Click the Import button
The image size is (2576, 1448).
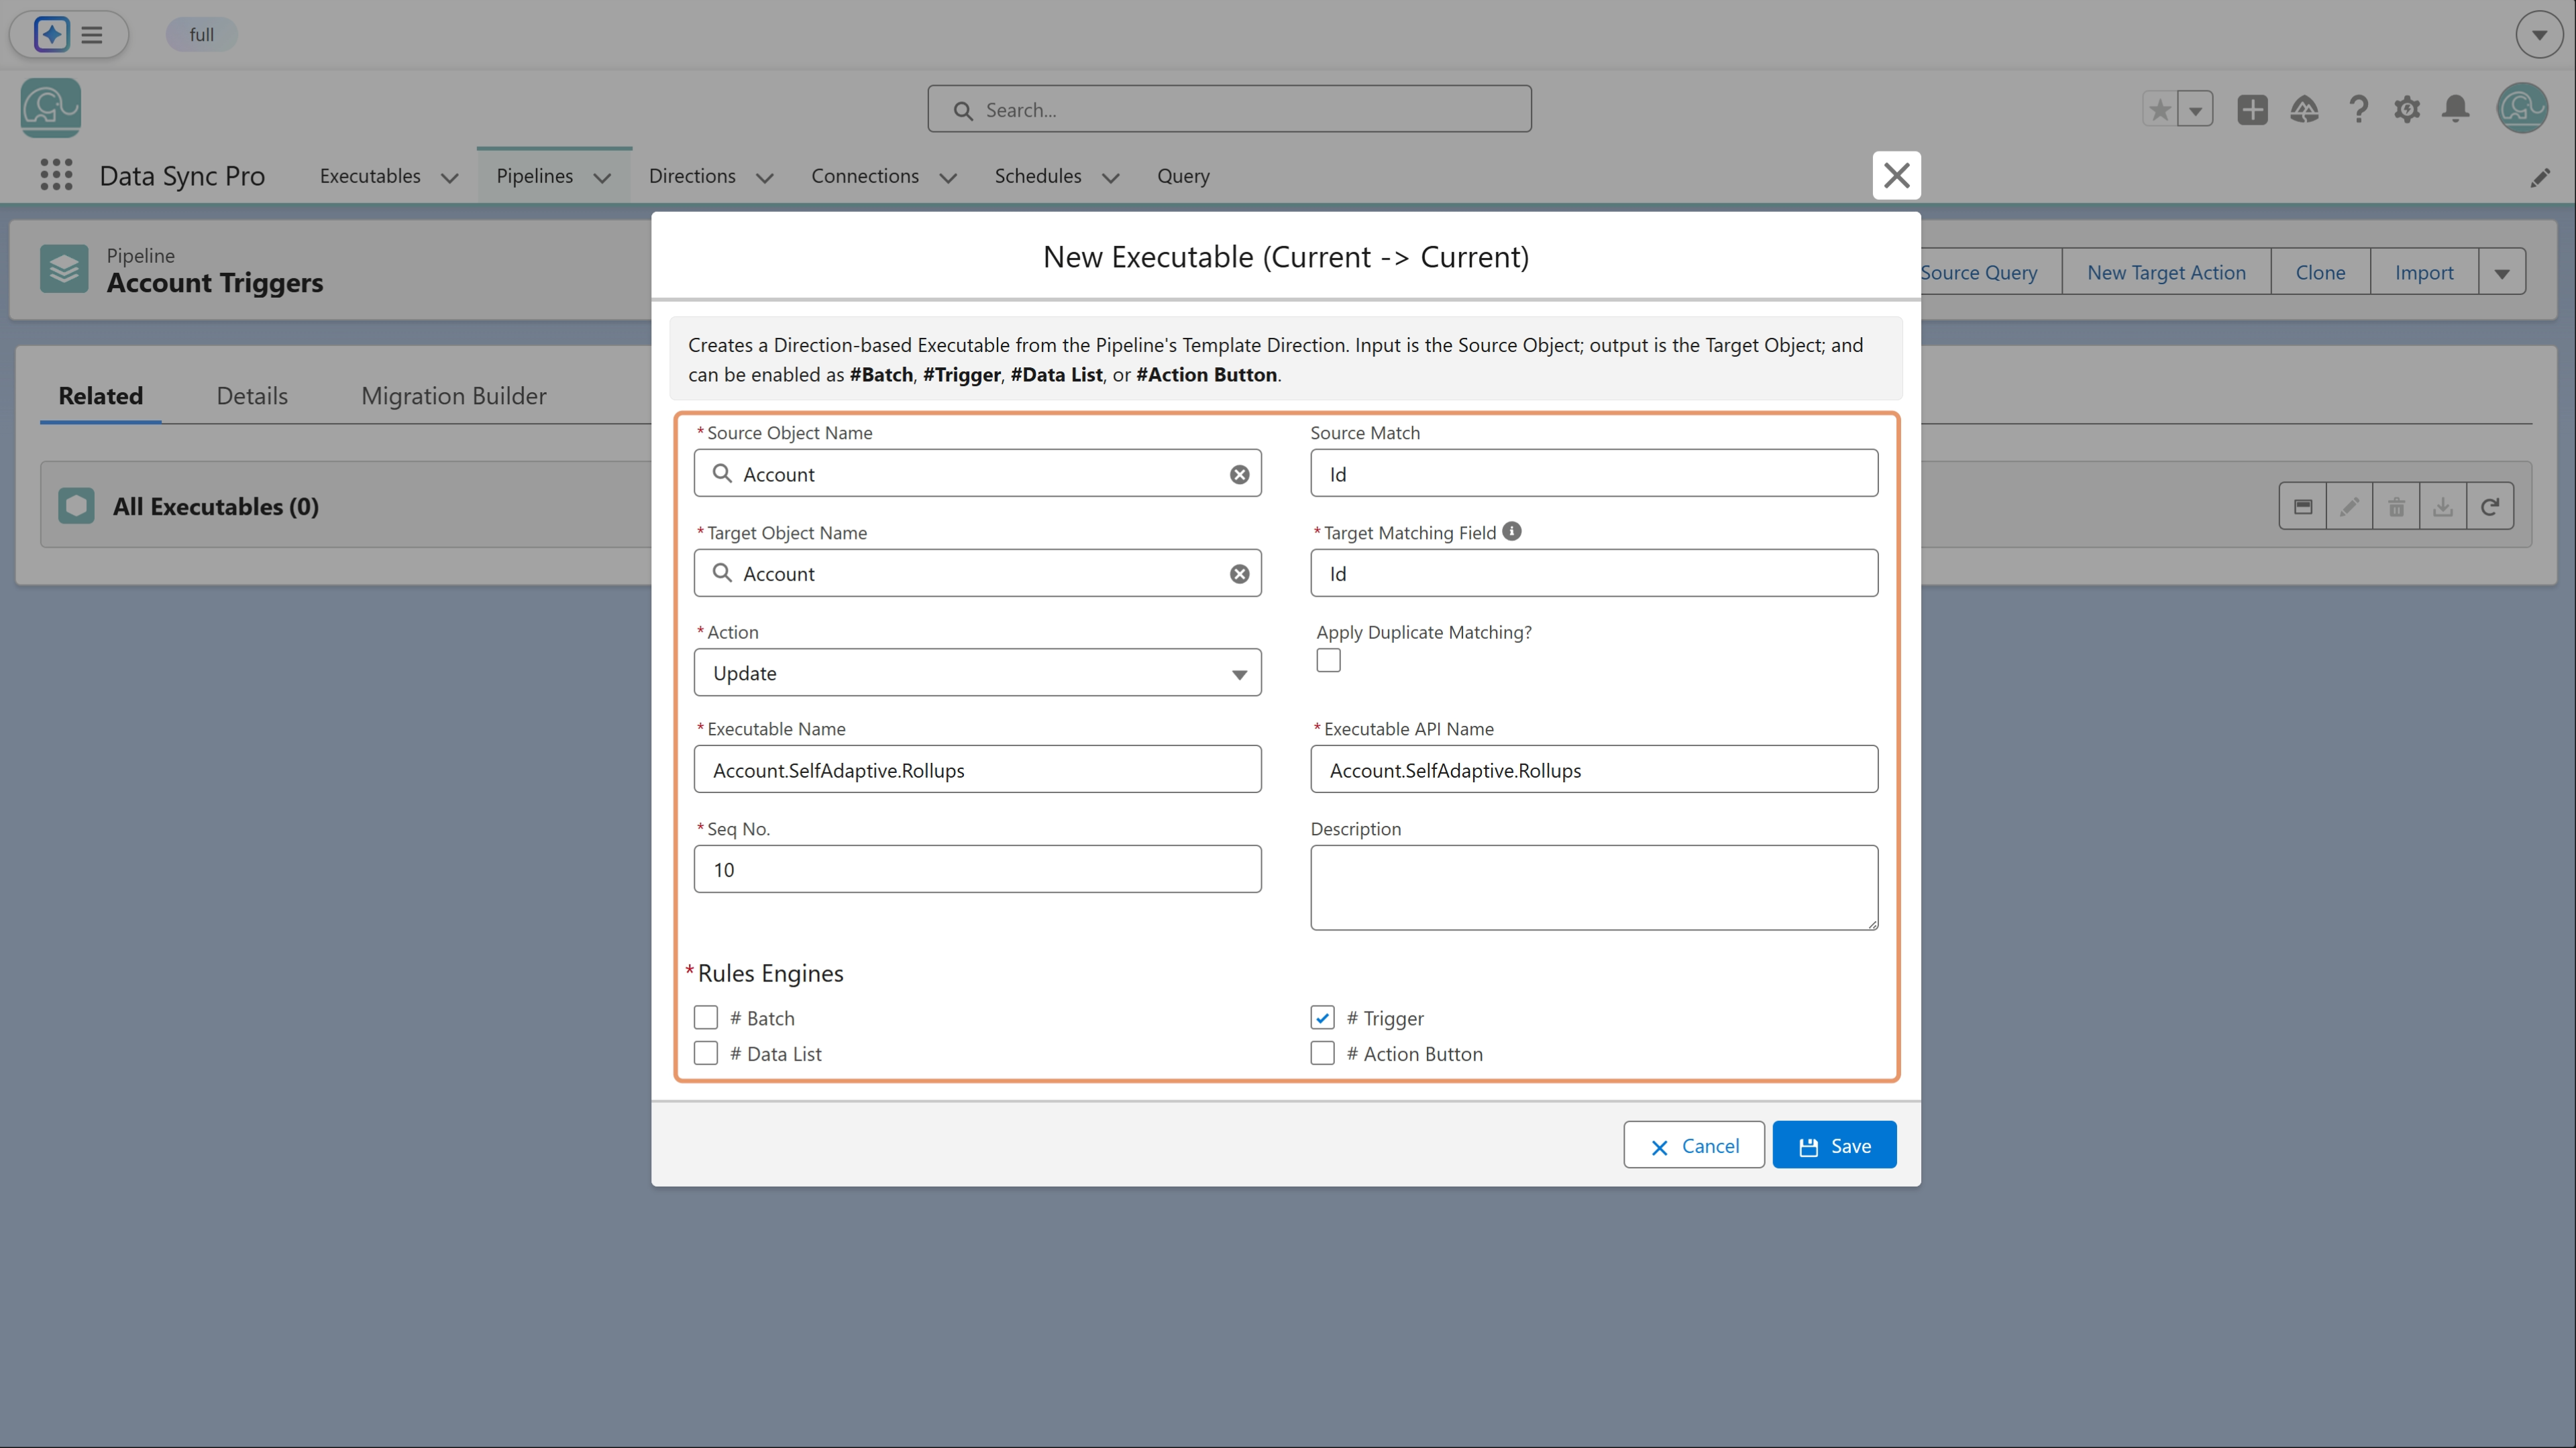2424,271
